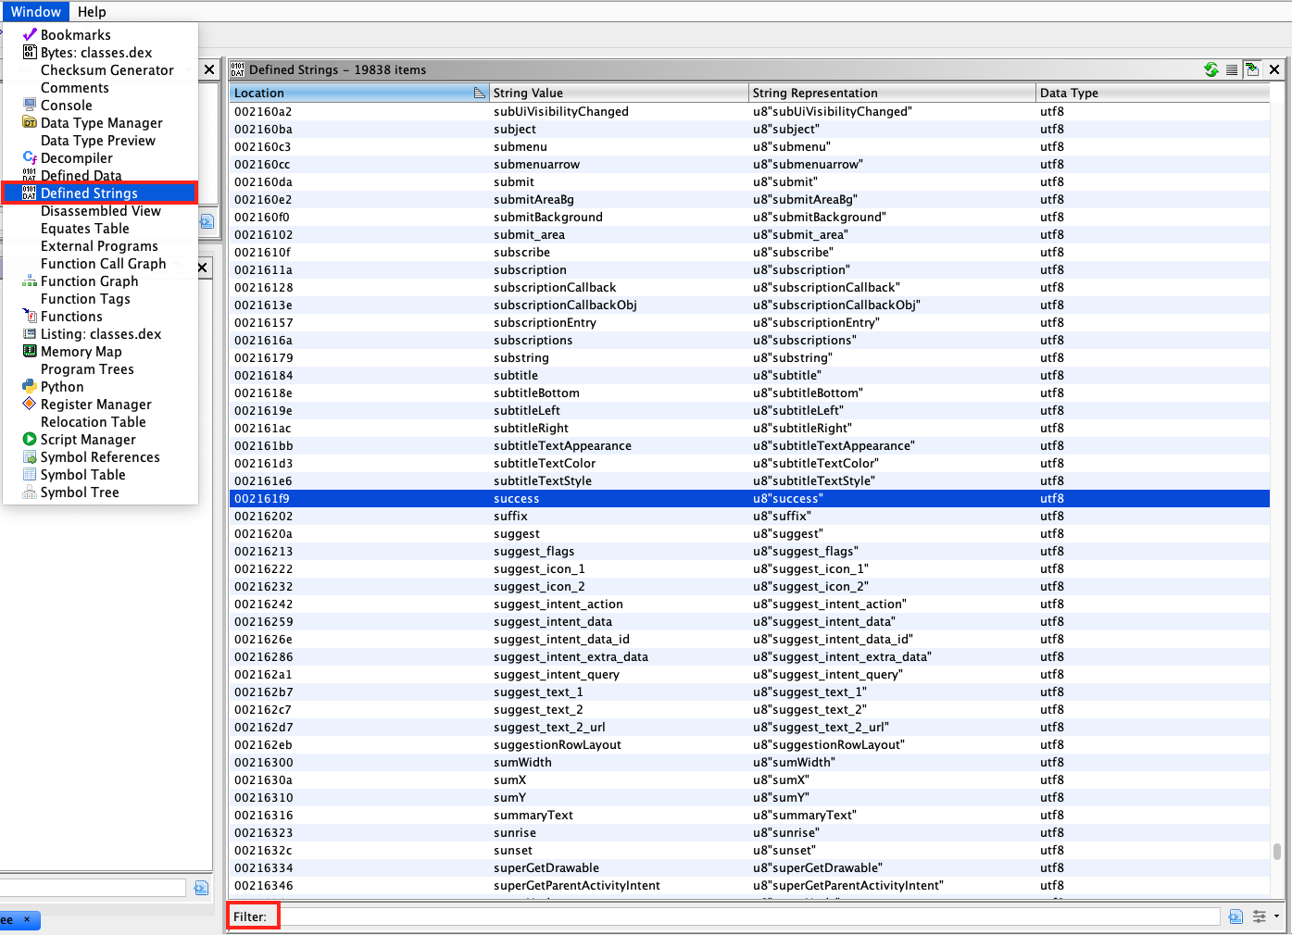
Task: Open Script Manager from Window menu
Action: coord(88,440)
